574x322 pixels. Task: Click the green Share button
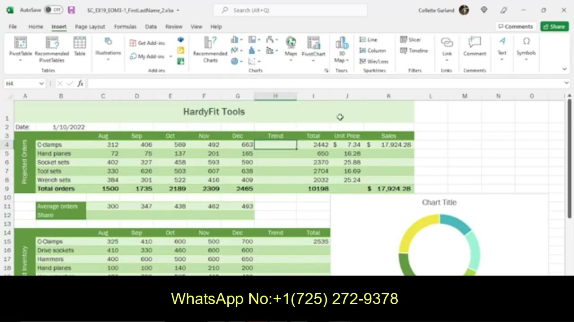[554, 26]
